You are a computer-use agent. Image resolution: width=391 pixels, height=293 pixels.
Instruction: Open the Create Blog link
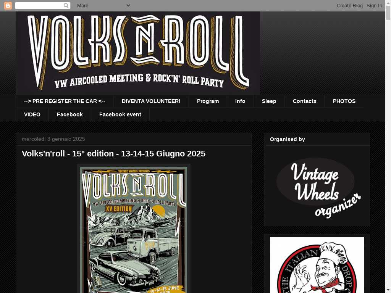pyautogui.click(x=350, y=5)
